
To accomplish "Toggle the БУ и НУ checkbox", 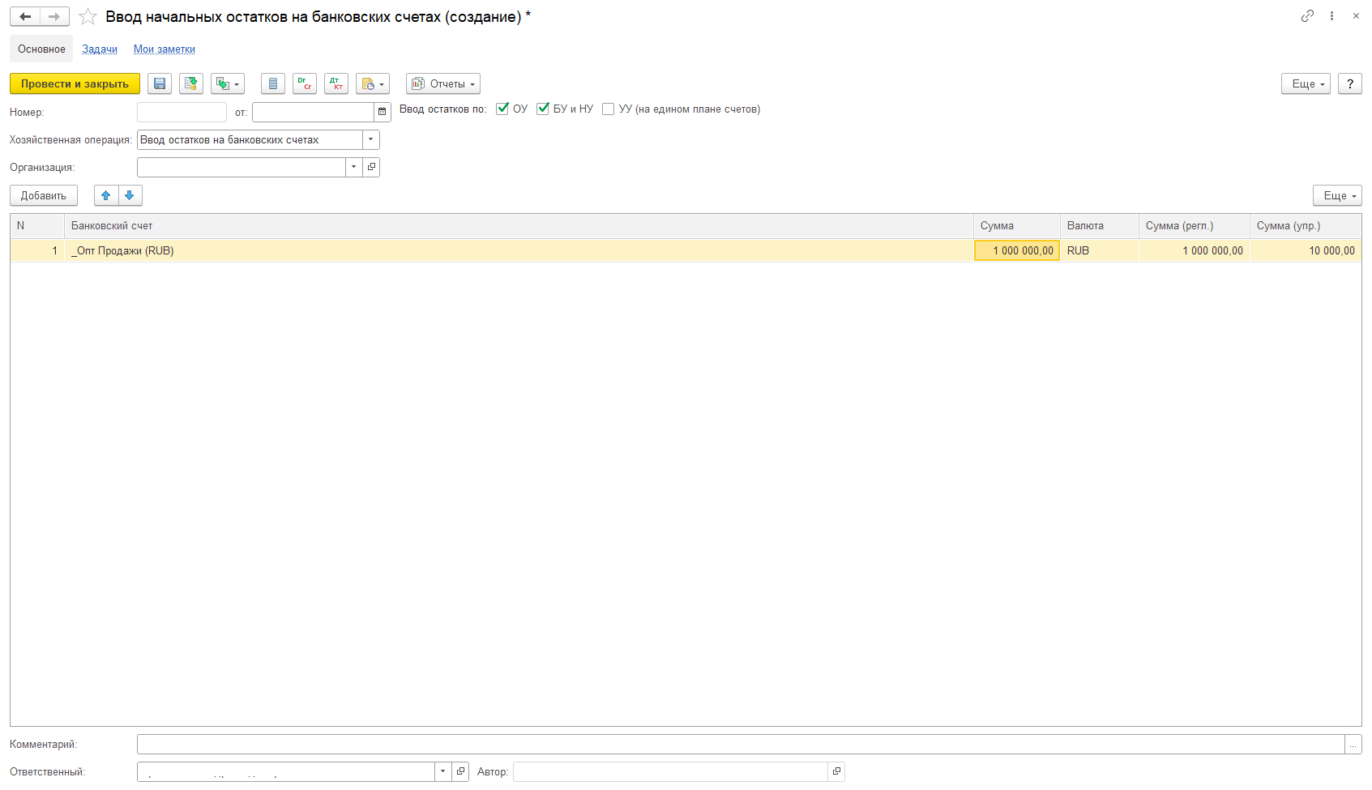I will (x=543, y=109).
